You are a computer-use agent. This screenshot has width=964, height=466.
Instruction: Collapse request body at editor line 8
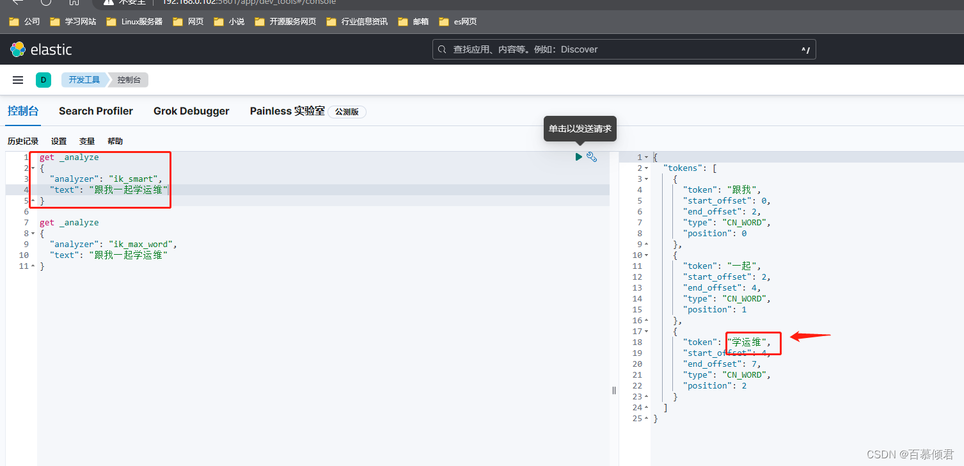click(33, 234)
